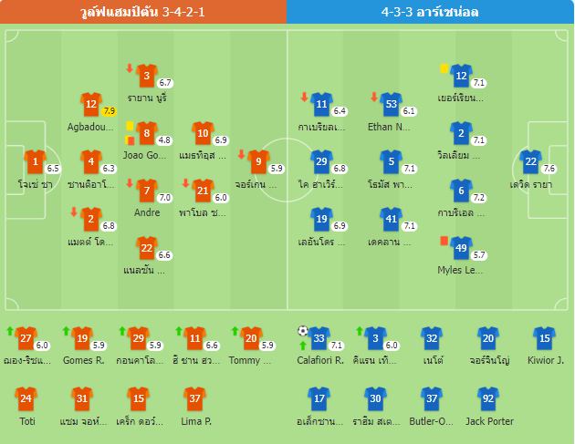
Task: Click Butler-O... substitute jersey number 37
Action: (432, 398)
